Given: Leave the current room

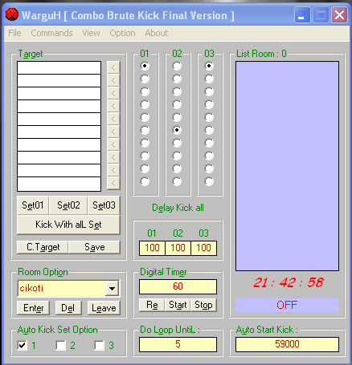Looking at the screenshot, I should (x=104, y=308).
